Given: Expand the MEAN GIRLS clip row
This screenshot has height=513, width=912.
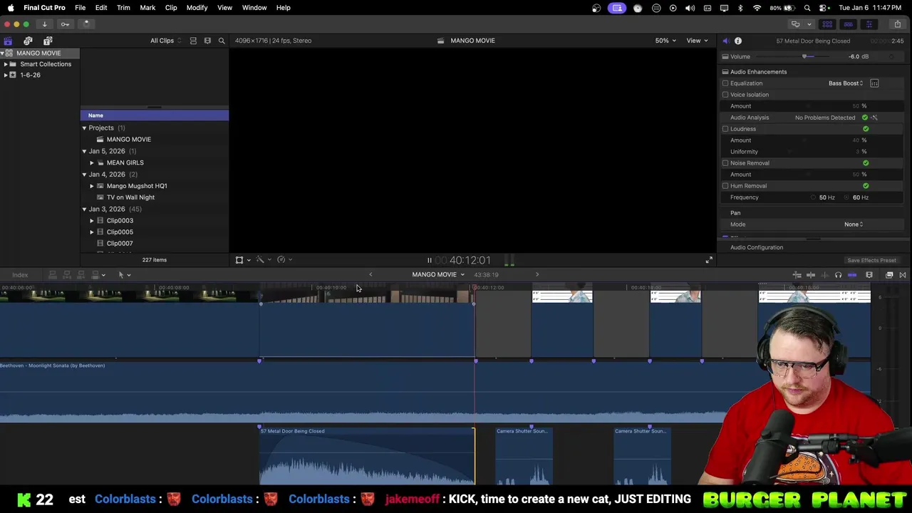Looking at the screenshot, I should click(x=92, y=162).
